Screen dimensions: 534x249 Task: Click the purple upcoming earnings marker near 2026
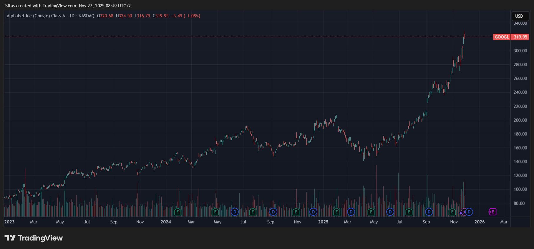click(492, 212)
